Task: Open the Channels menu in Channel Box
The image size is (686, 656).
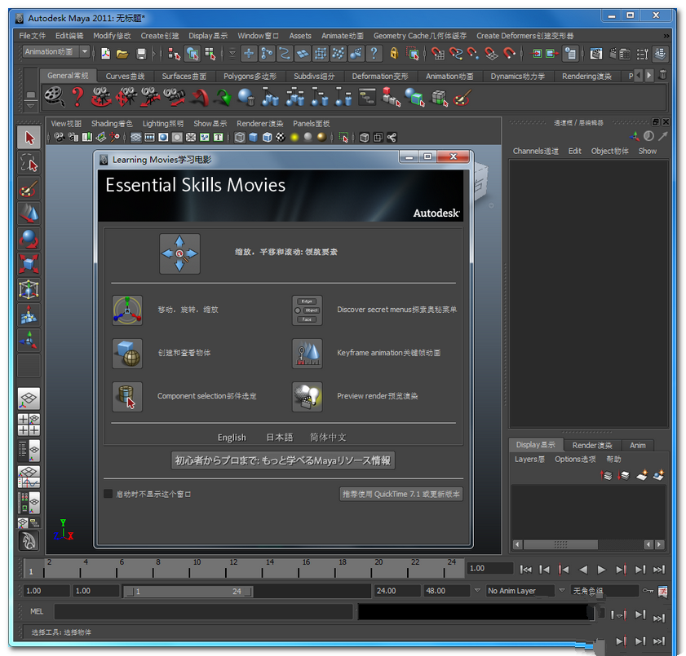Action: click(535, 152)
